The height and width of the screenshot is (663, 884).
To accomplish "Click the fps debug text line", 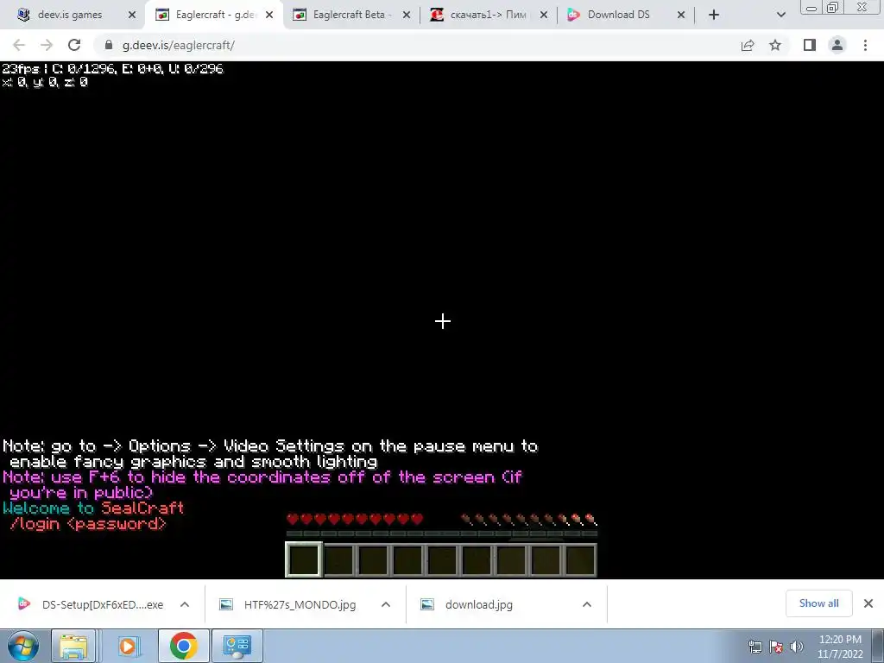I will 113,69.
